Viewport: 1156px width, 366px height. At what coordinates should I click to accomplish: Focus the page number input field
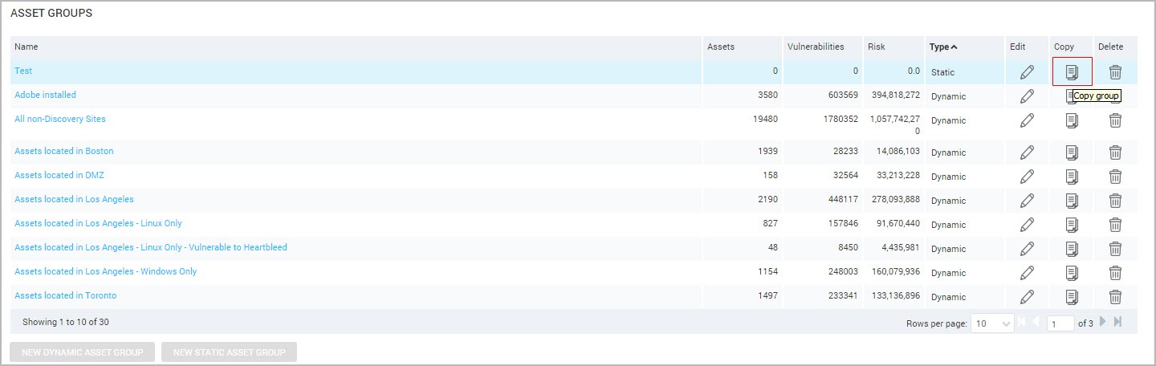pyautogui.click(x=1061, y=323)
